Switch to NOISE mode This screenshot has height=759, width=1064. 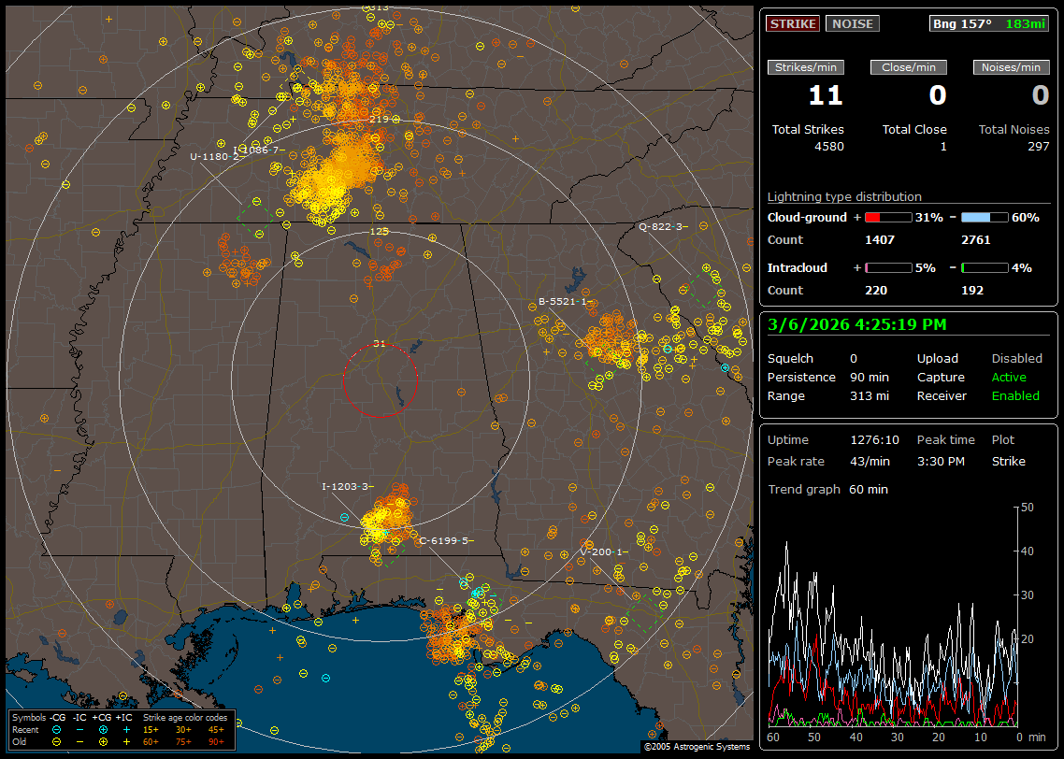point(852,24)
